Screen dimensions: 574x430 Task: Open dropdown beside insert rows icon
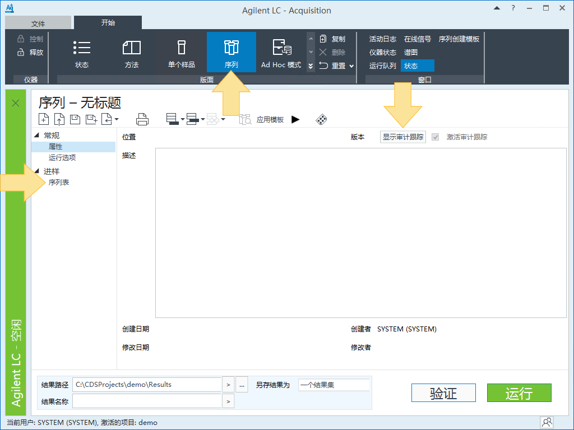point(183,119)
